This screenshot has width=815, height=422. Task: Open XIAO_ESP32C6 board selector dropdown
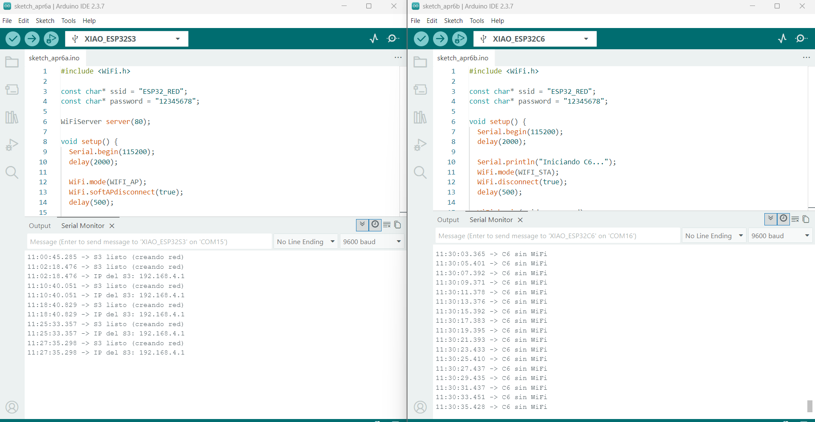pyautogui.click(x=535, y=39)
